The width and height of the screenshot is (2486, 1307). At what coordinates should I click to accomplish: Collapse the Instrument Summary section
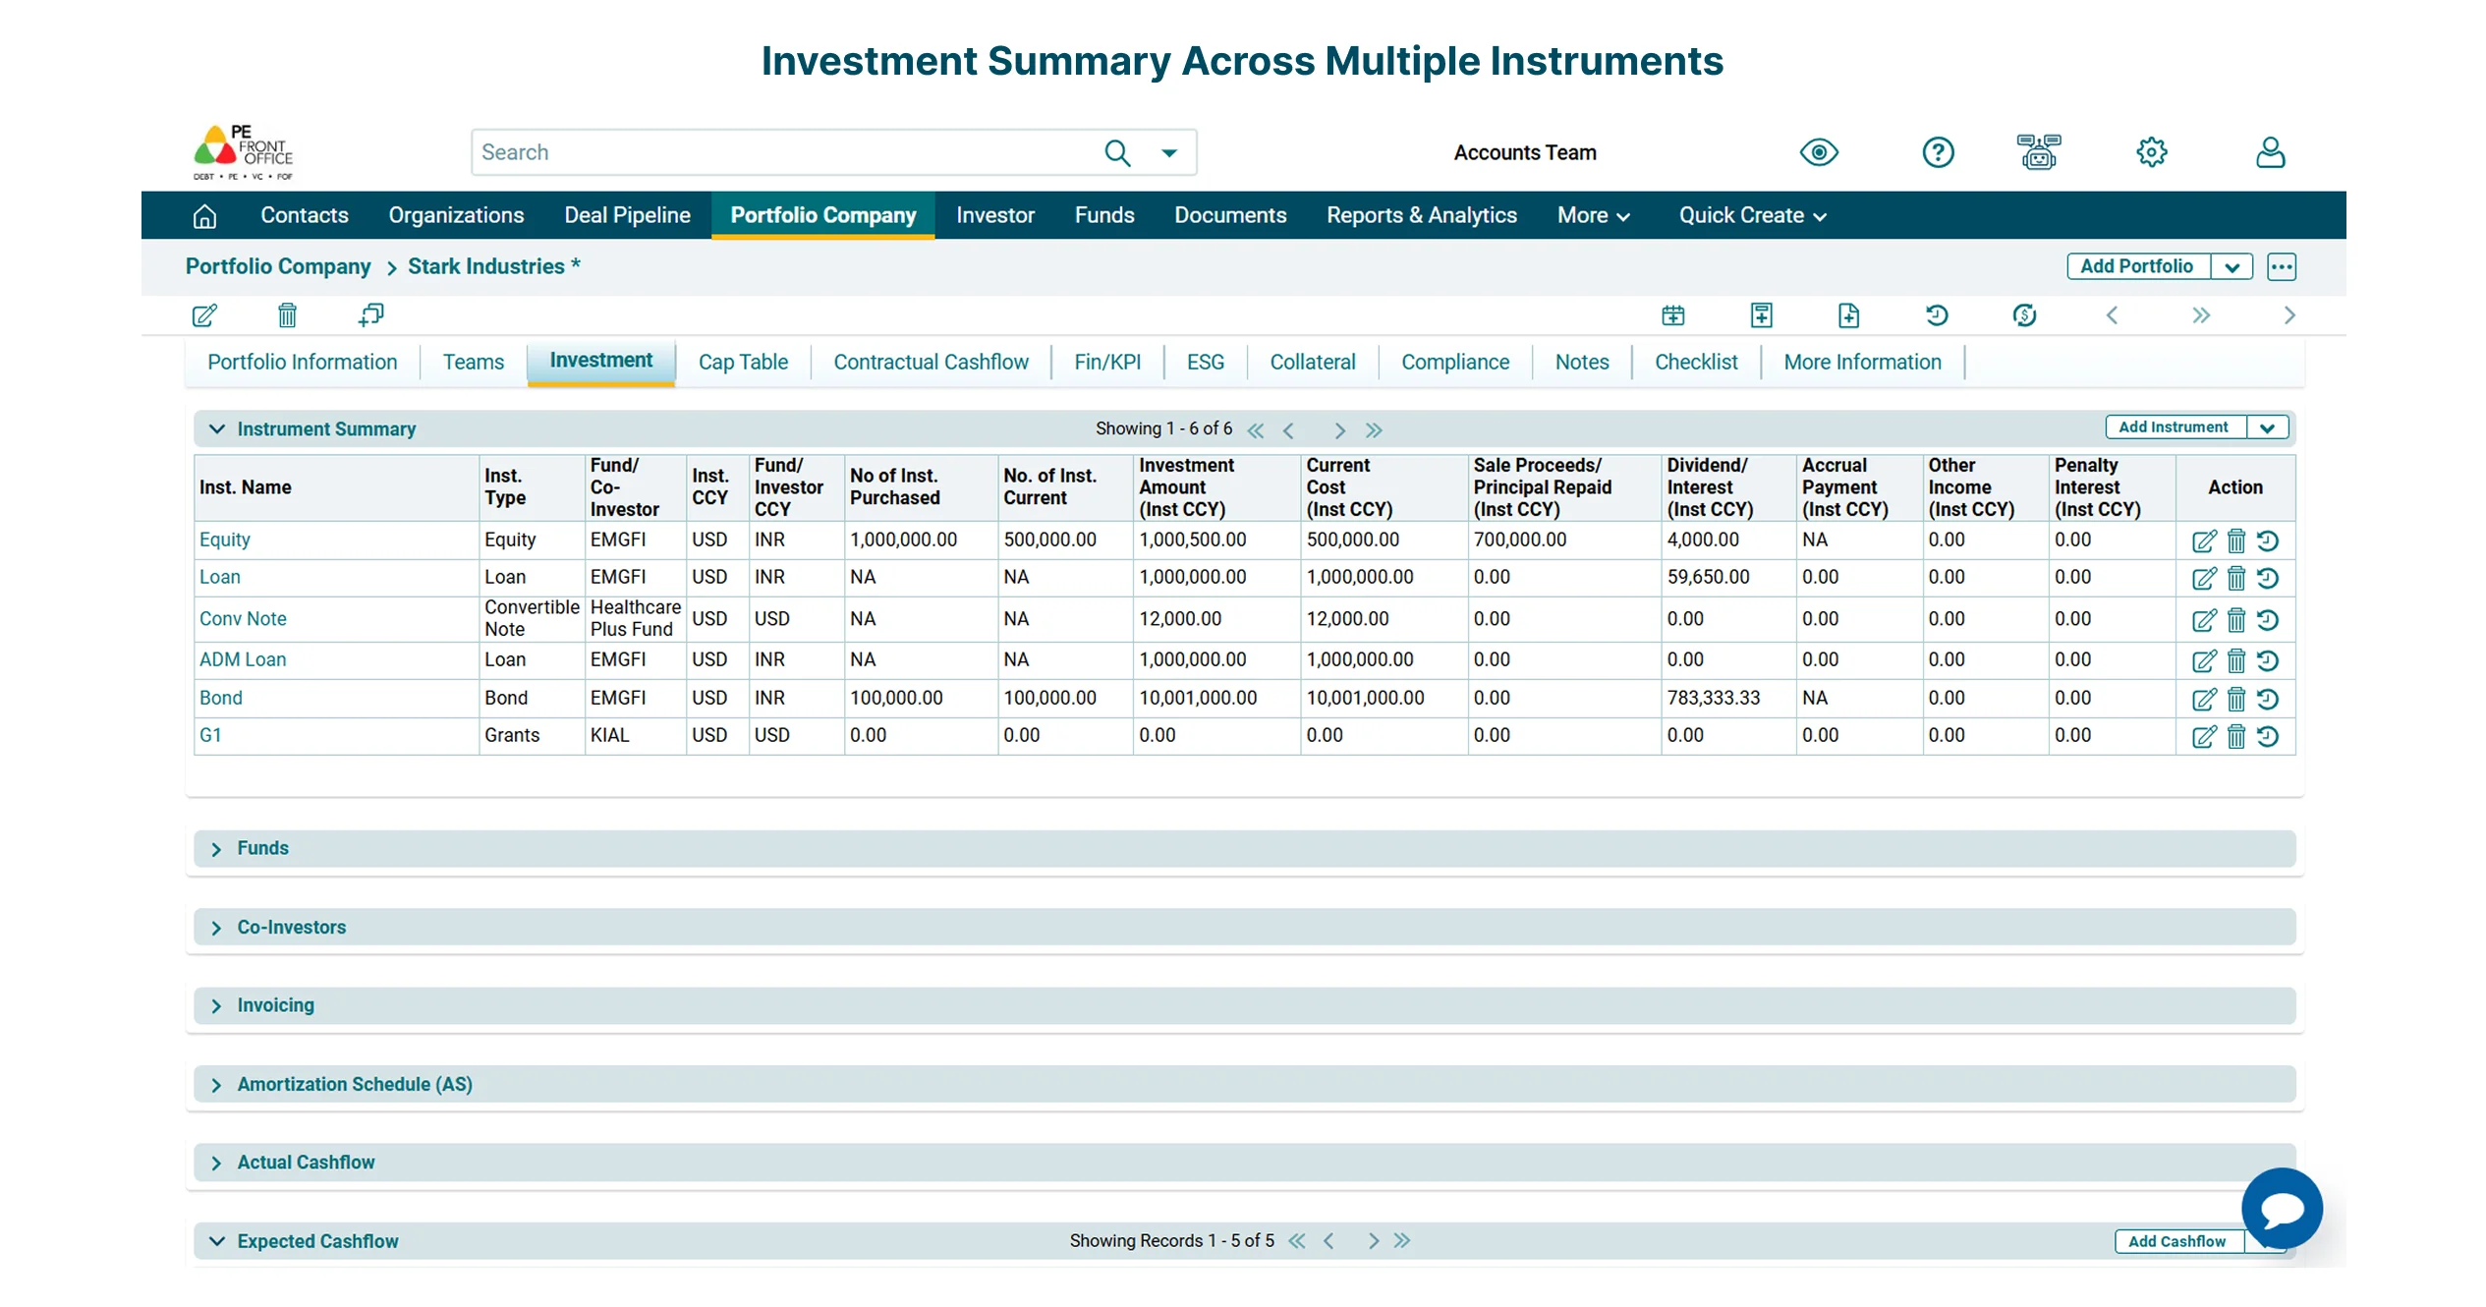coord(217,429)
